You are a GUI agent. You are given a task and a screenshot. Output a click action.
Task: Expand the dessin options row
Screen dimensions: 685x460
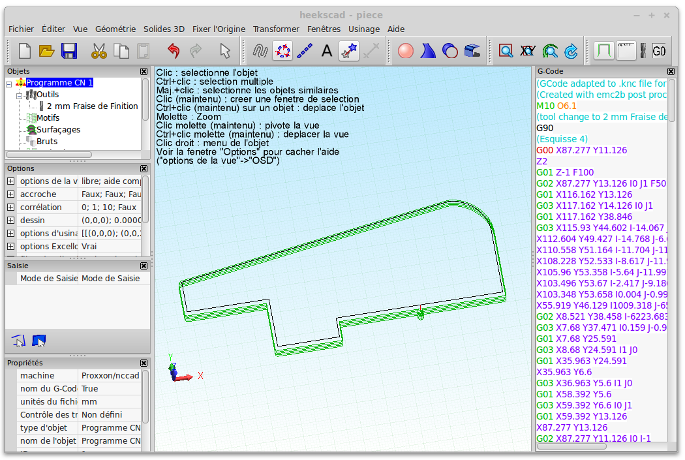pos(10,221)
